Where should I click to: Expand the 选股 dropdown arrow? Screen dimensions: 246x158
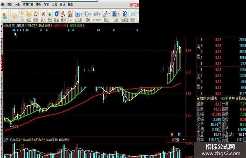click(x=118, y=14)
